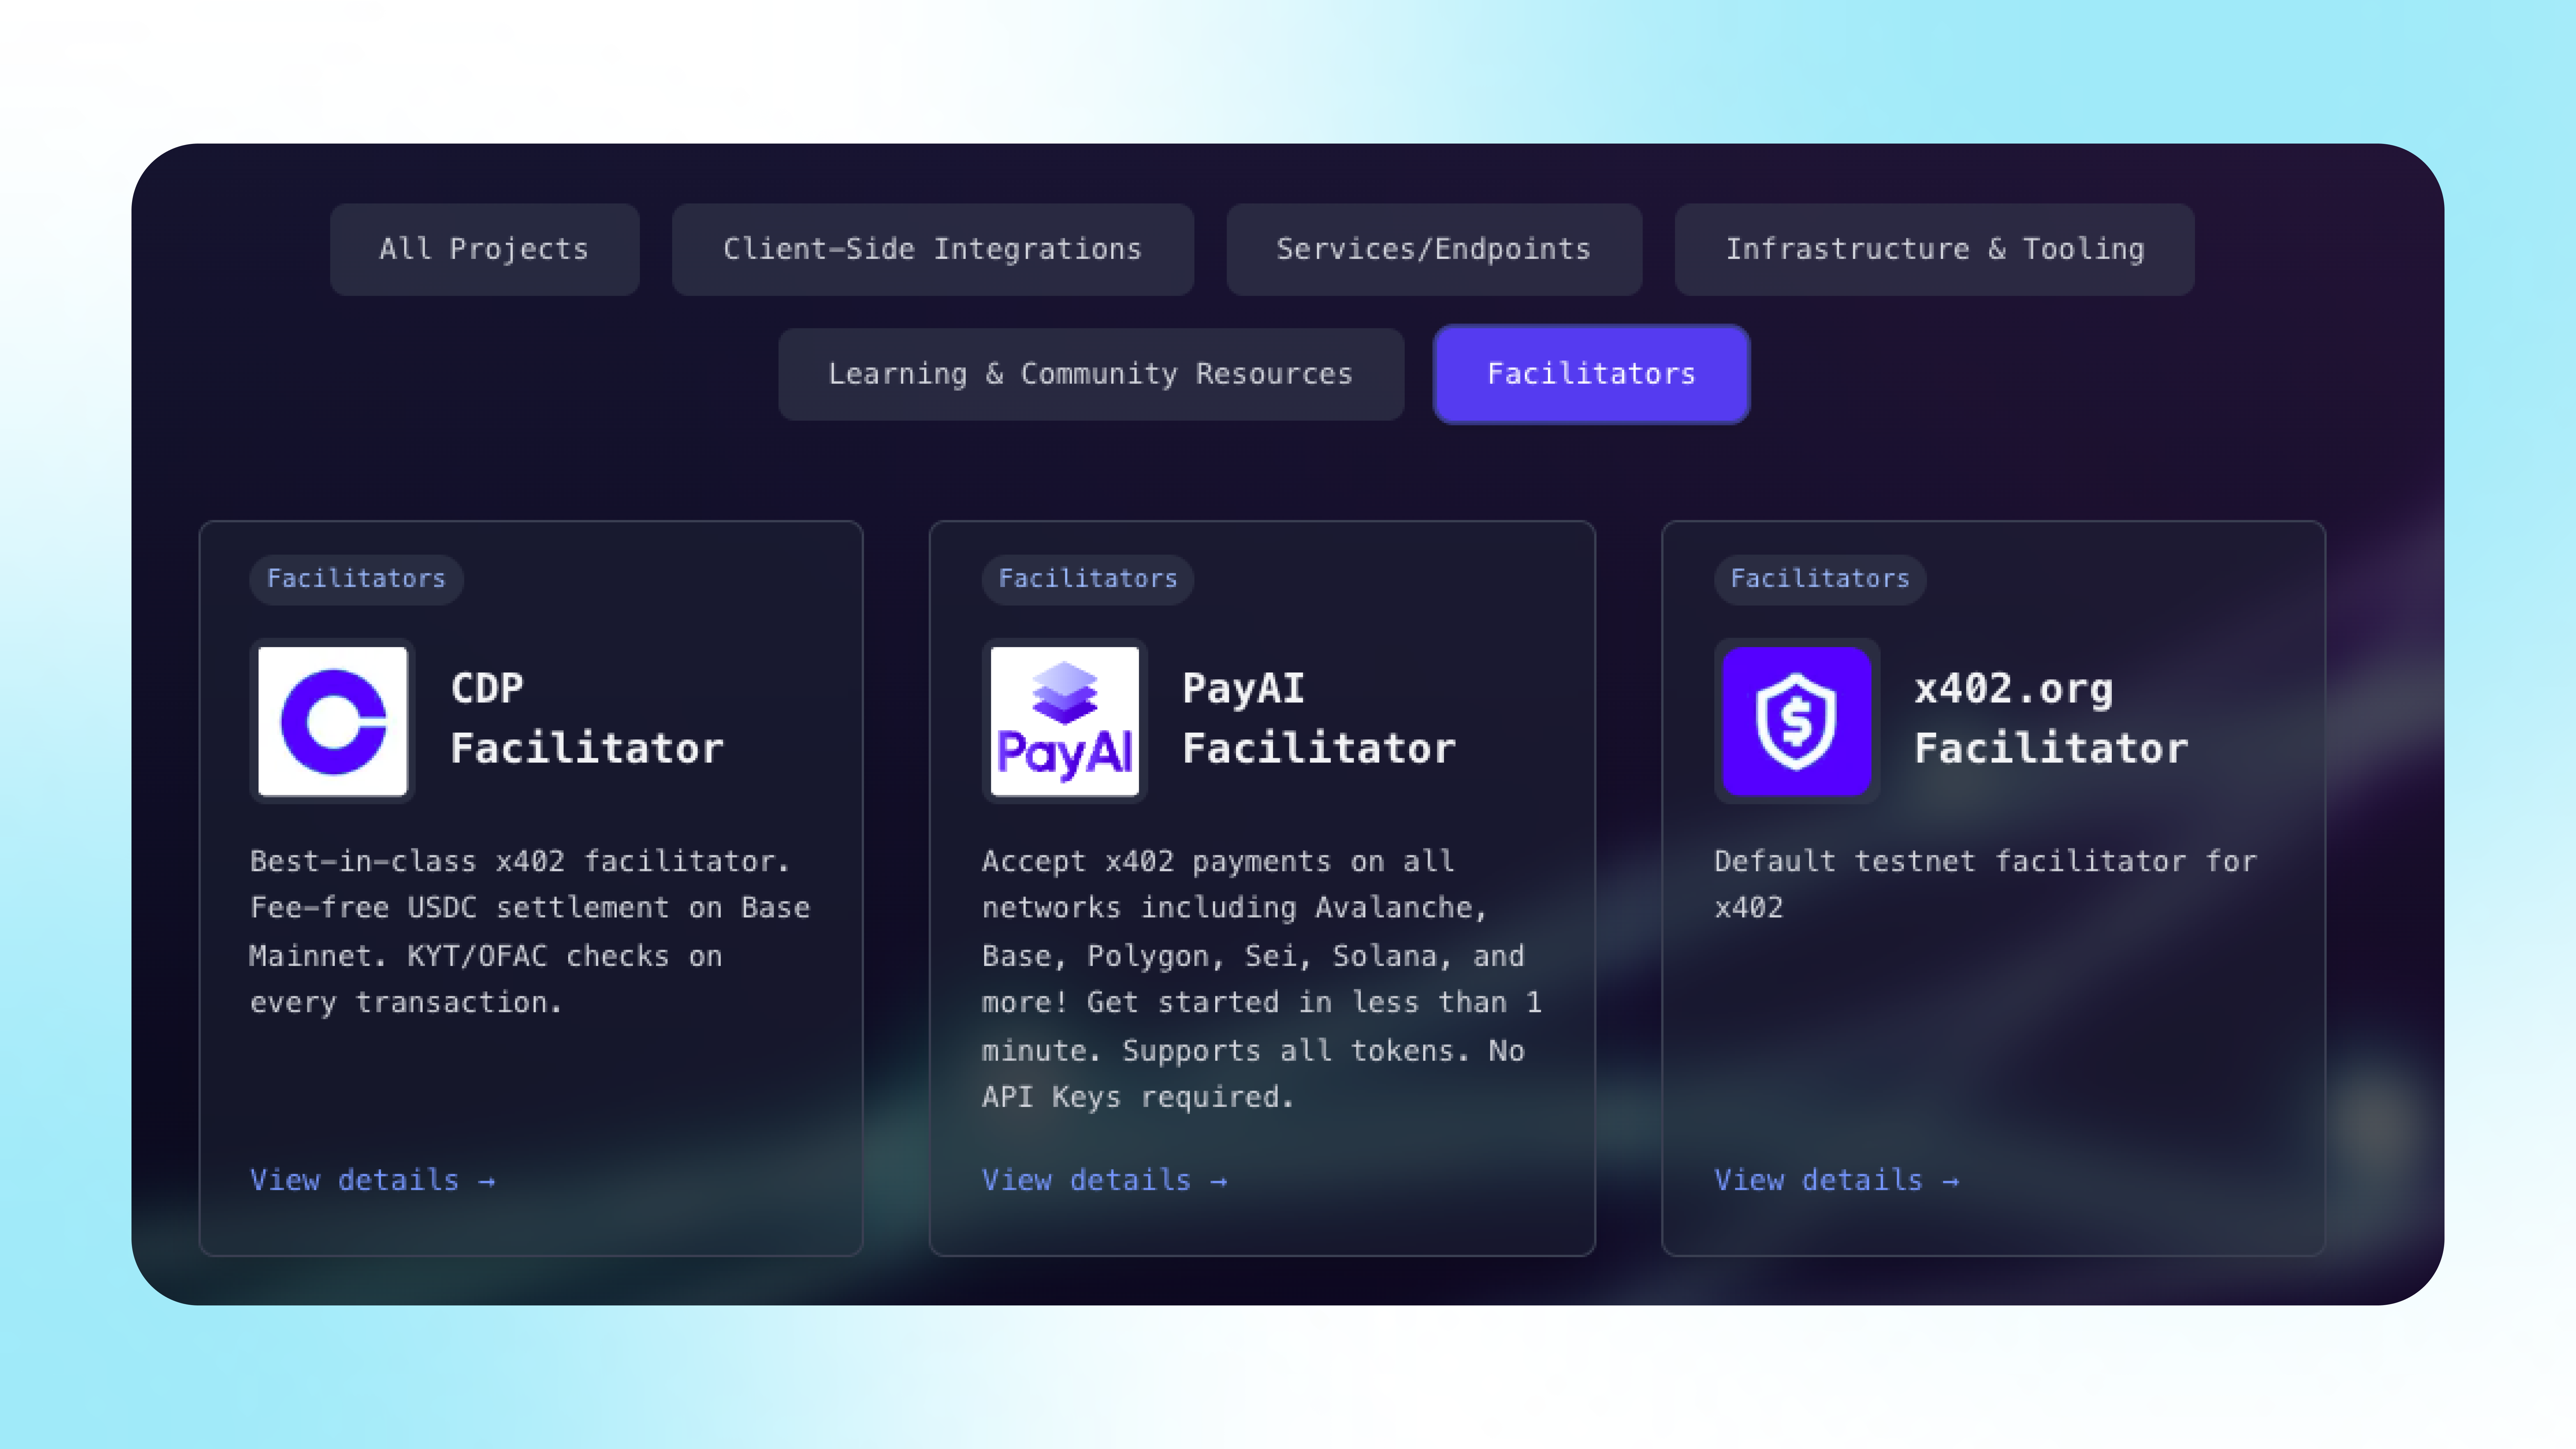Choose Infrastructure & Tooling category
The height and width of the screenshot is (1449, 2576).
click(1934, 249)
